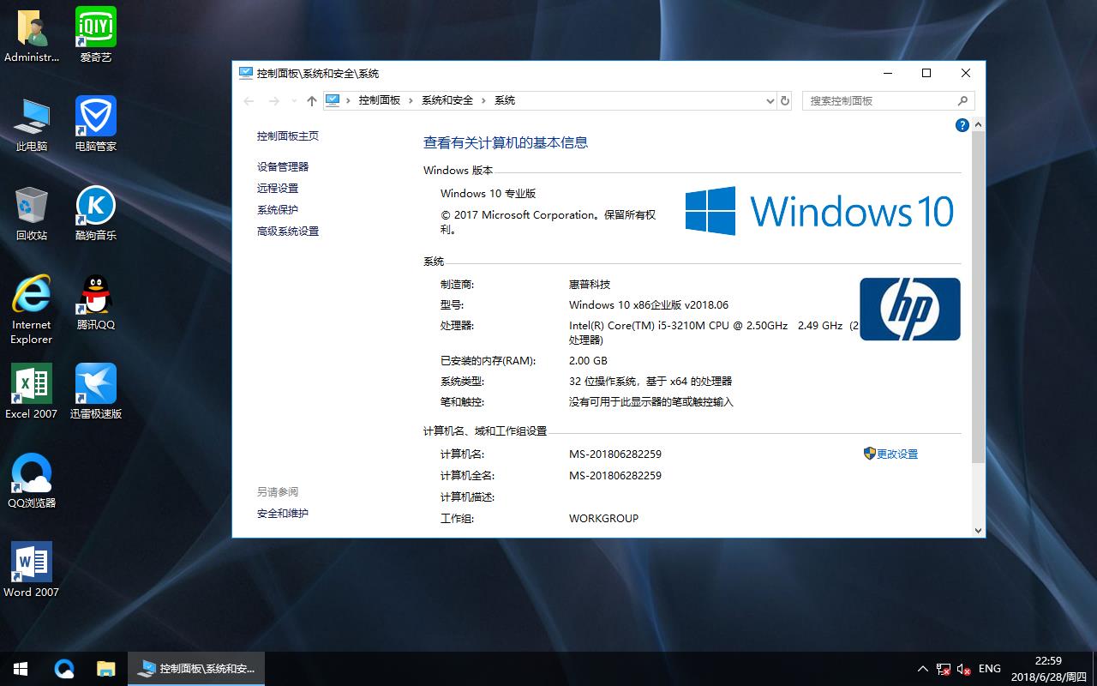Open 设备管理器 from the sidebar
The height and width of the screenshot is (686, 1097).
tap(283, 166)
